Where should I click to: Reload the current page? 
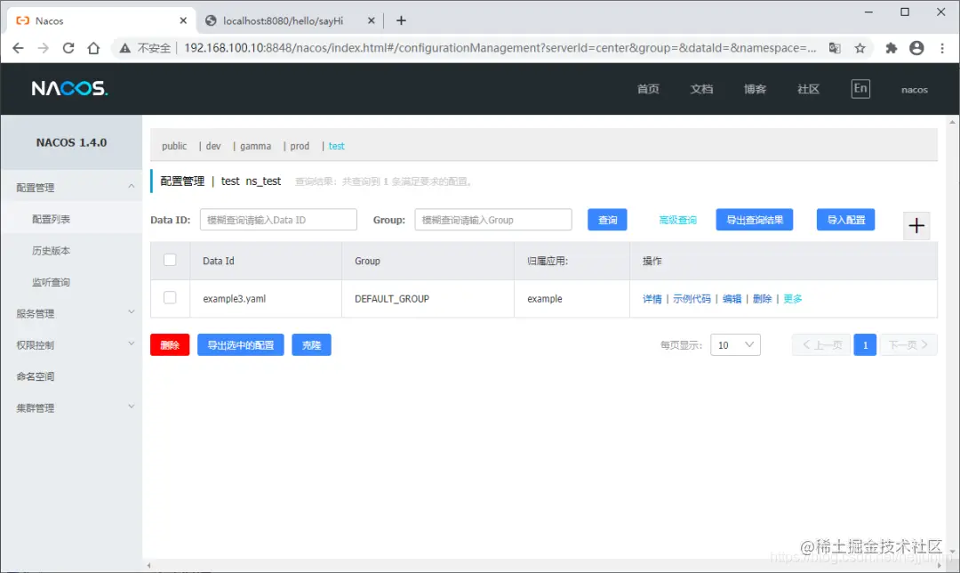tap(68, 48)
